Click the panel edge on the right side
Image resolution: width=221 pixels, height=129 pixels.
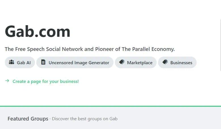(x=220, y=45)
